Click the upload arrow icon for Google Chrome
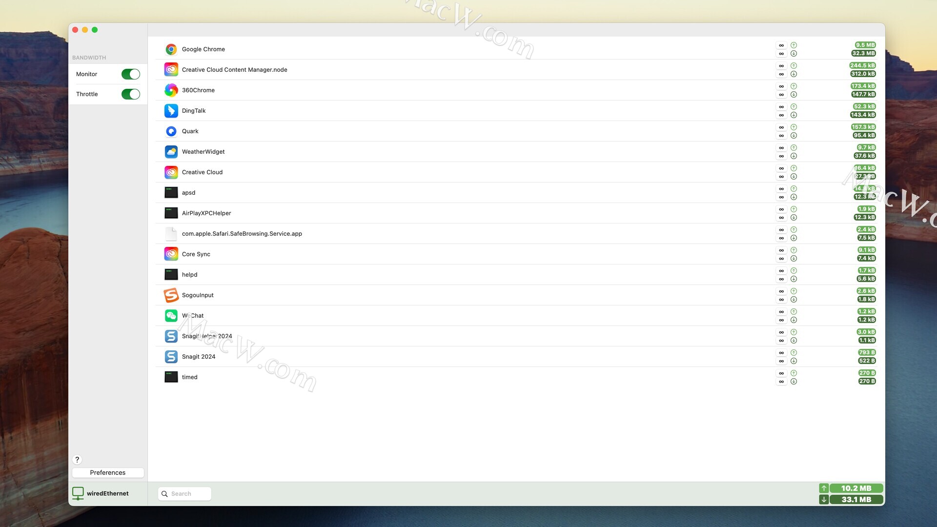Viewport: 937px width, 527px height. click(x=794, y=45)
